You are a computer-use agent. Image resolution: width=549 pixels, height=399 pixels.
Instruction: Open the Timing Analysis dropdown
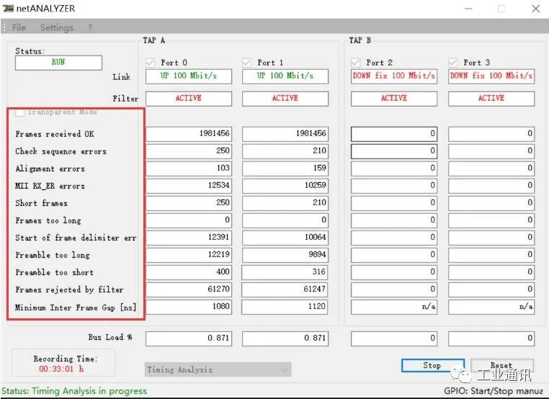coord(218,369)
